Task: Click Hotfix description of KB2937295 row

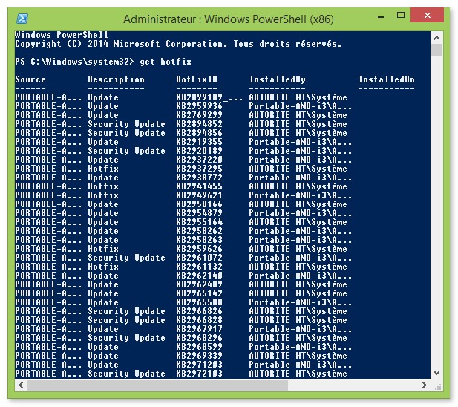Action: coord(103,169)
